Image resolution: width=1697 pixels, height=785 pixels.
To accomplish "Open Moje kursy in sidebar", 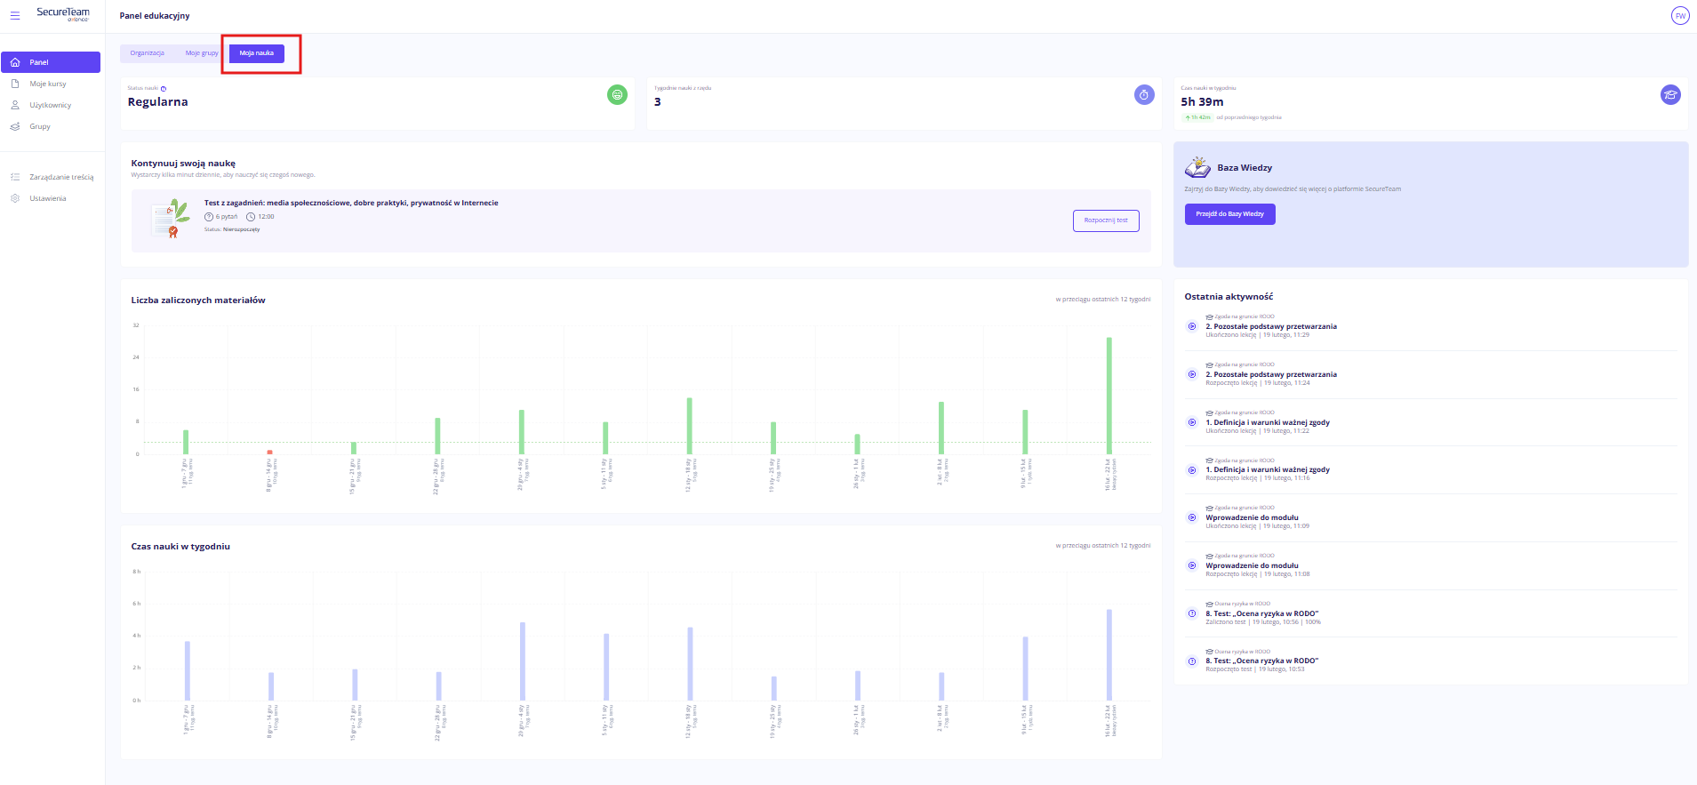I will (x=48, y=84).
